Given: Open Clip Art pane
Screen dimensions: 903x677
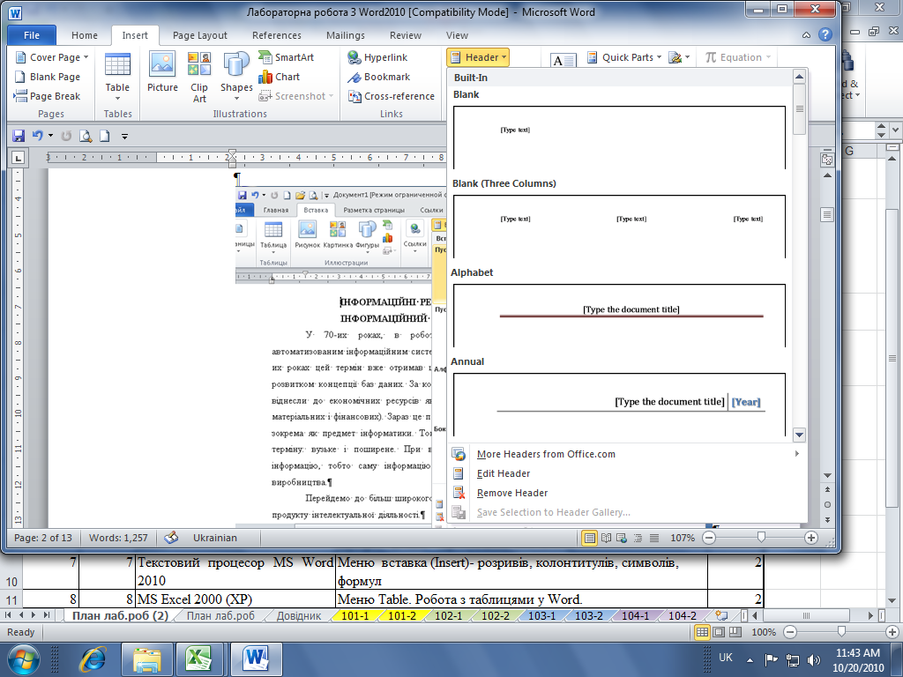Looking at the screenshot, I should coord(199,77).
